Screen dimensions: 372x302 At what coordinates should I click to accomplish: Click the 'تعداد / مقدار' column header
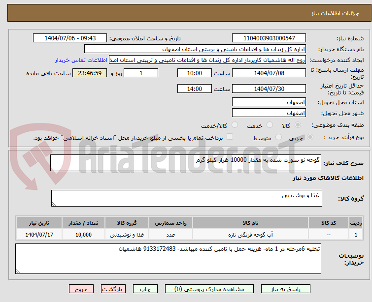coord(83,223)
